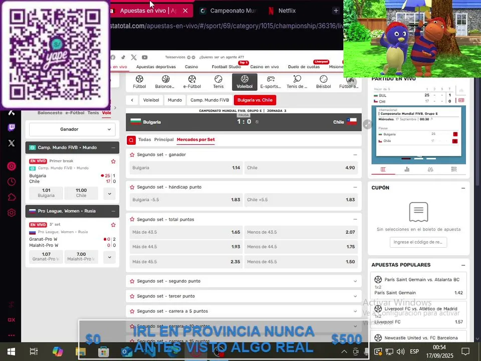Select the E-sports category icon
Screen dimensions: 481x361
(x=270, y=82)
